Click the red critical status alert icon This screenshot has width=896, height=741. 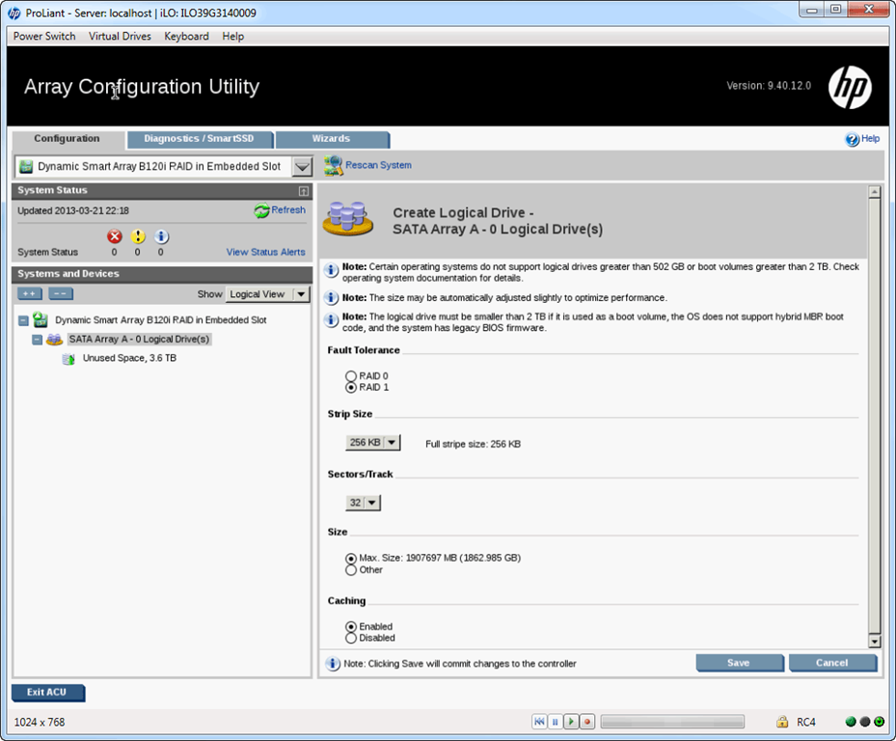[x=114, y=236]
